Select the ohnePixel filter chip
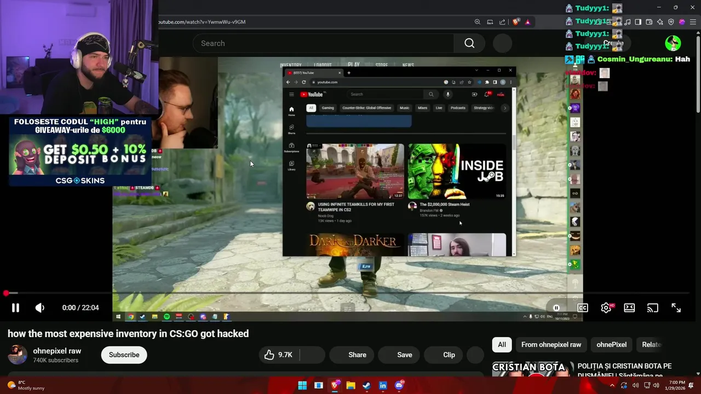This screenshot has width=701, height=394. (611, 344)
